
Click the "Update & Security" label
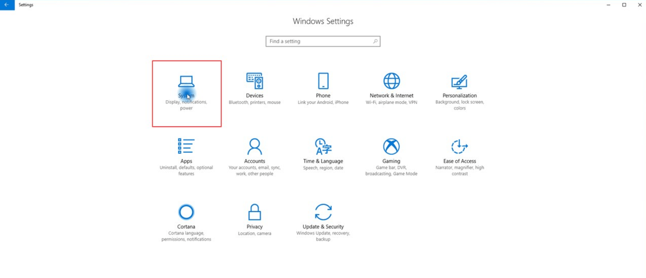tap(323, 226)
